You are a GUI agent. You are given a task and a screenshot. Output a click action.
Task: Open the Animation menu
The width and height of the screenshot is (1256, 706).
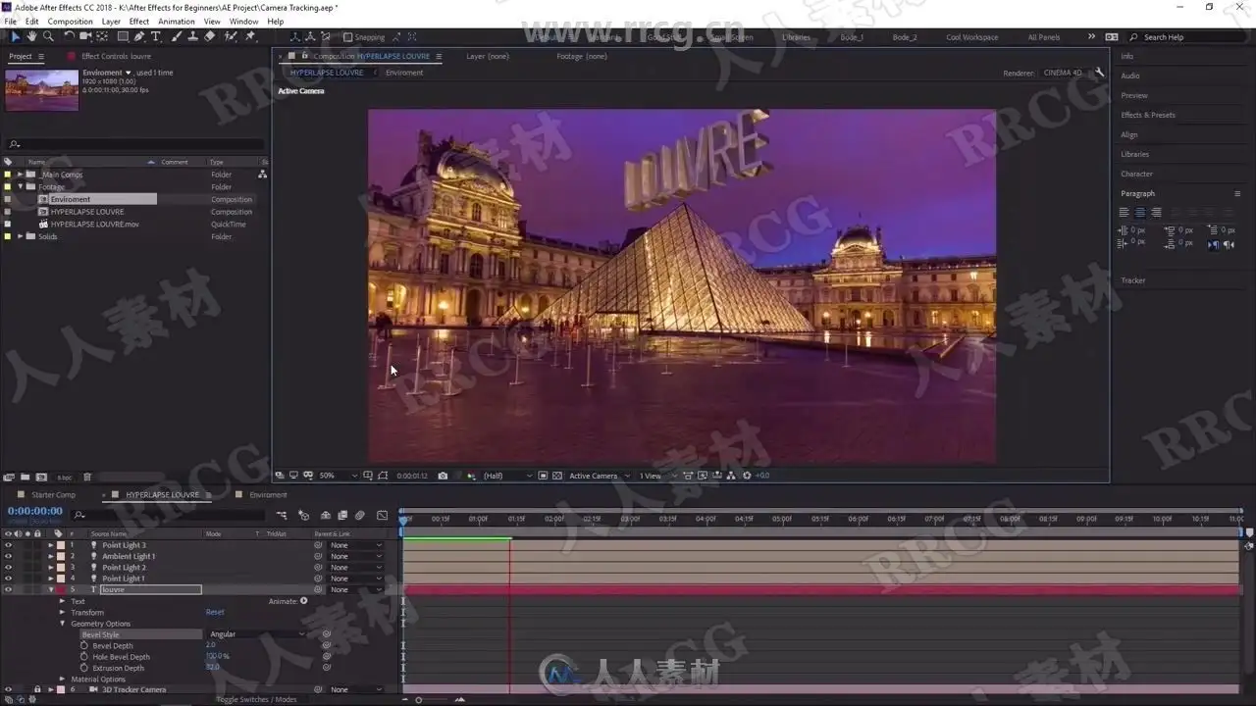coord(177,21)
